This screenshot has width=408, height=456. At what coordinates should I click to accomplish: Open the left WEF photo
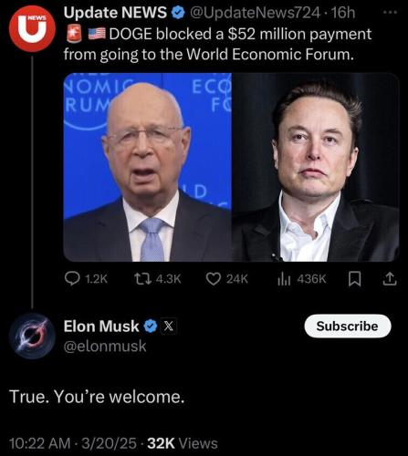pos(148,167)
